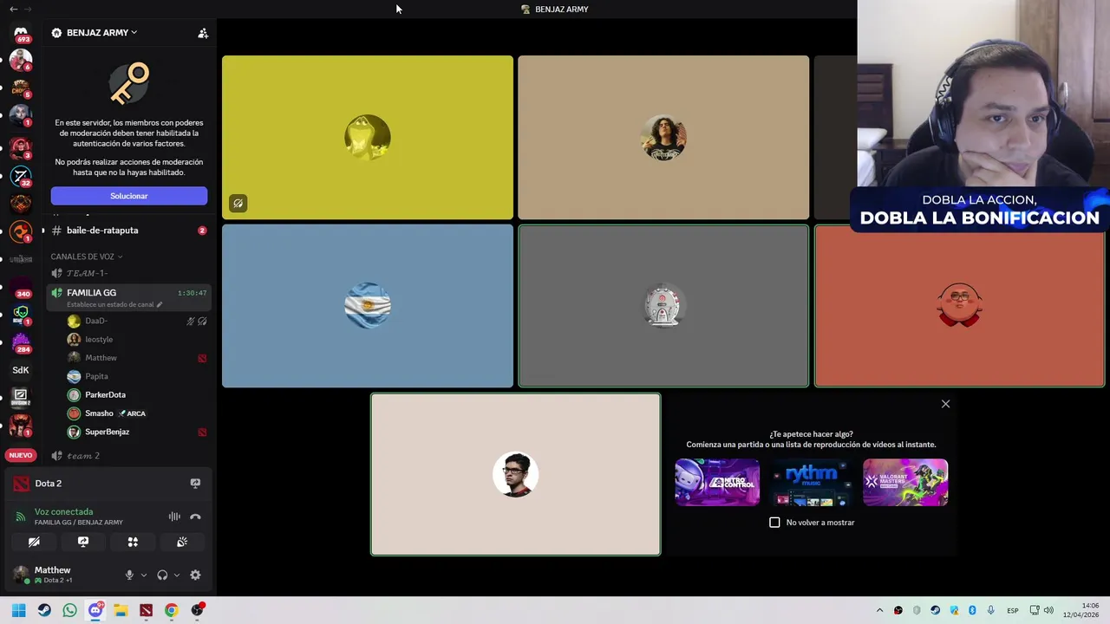
Task: Select Matthew in voice member list
Action: pos(137,358)
